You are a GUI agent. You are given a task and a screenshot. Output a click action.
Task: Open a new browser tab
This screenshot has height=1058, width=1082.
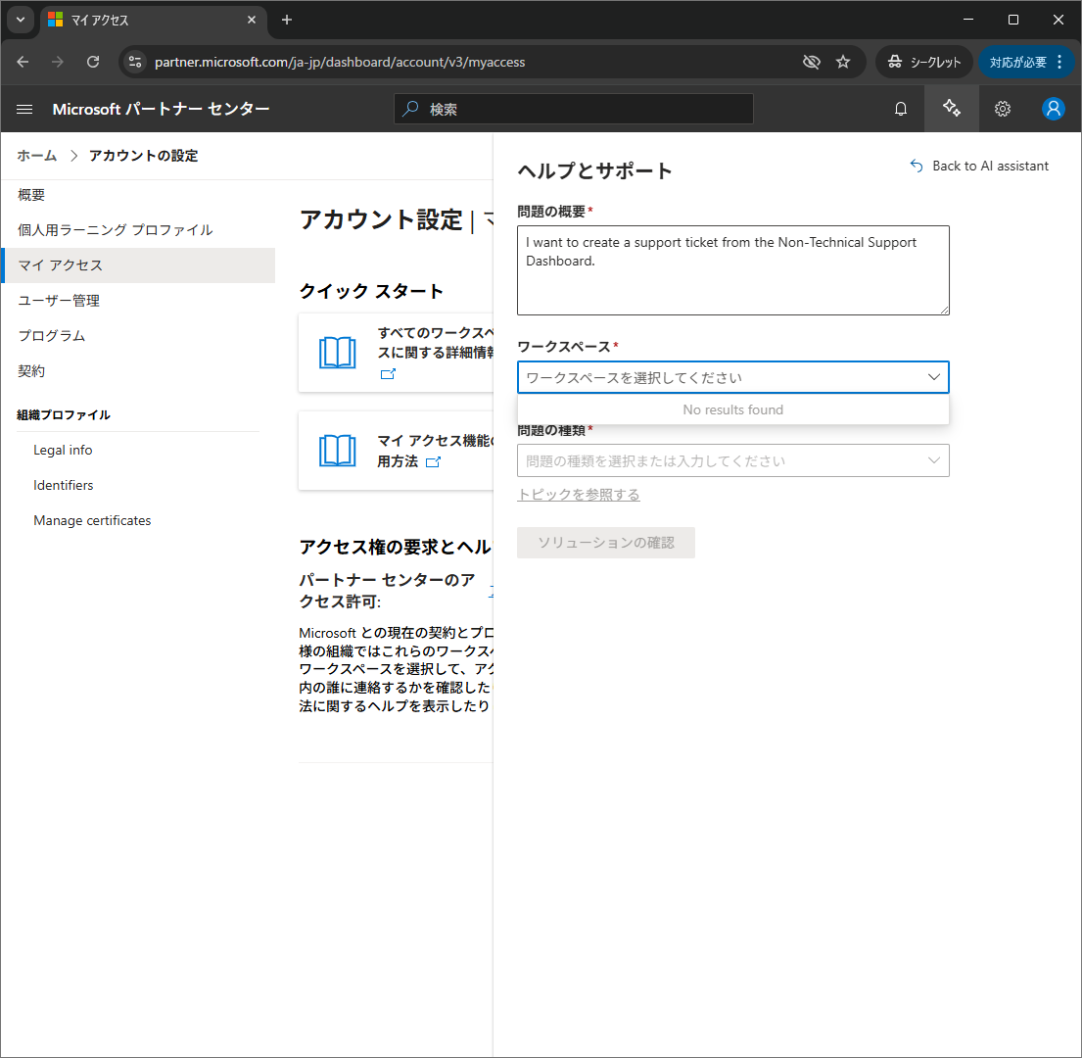coord(287,20)
